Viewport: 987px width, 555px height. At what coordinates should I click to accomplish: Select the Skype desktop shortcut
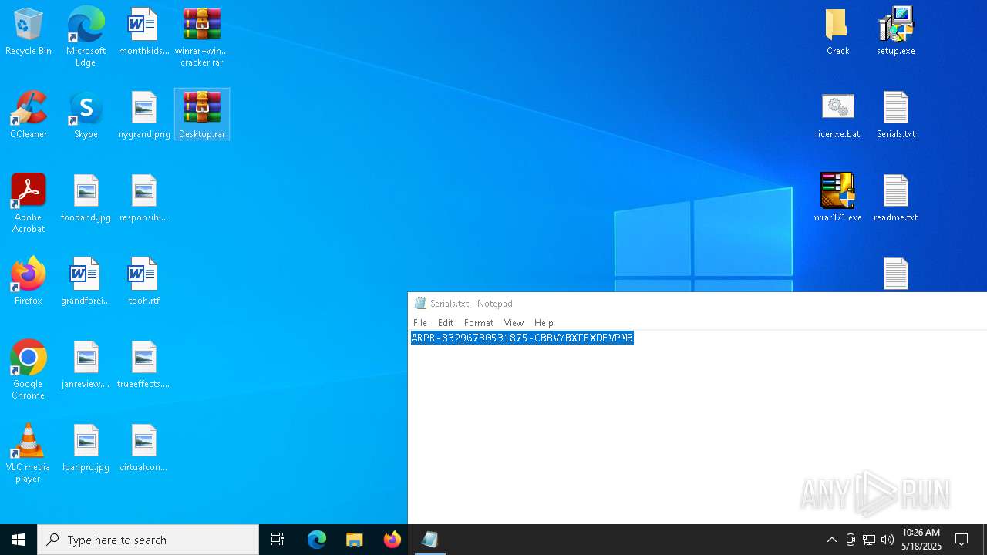[86, 116]
